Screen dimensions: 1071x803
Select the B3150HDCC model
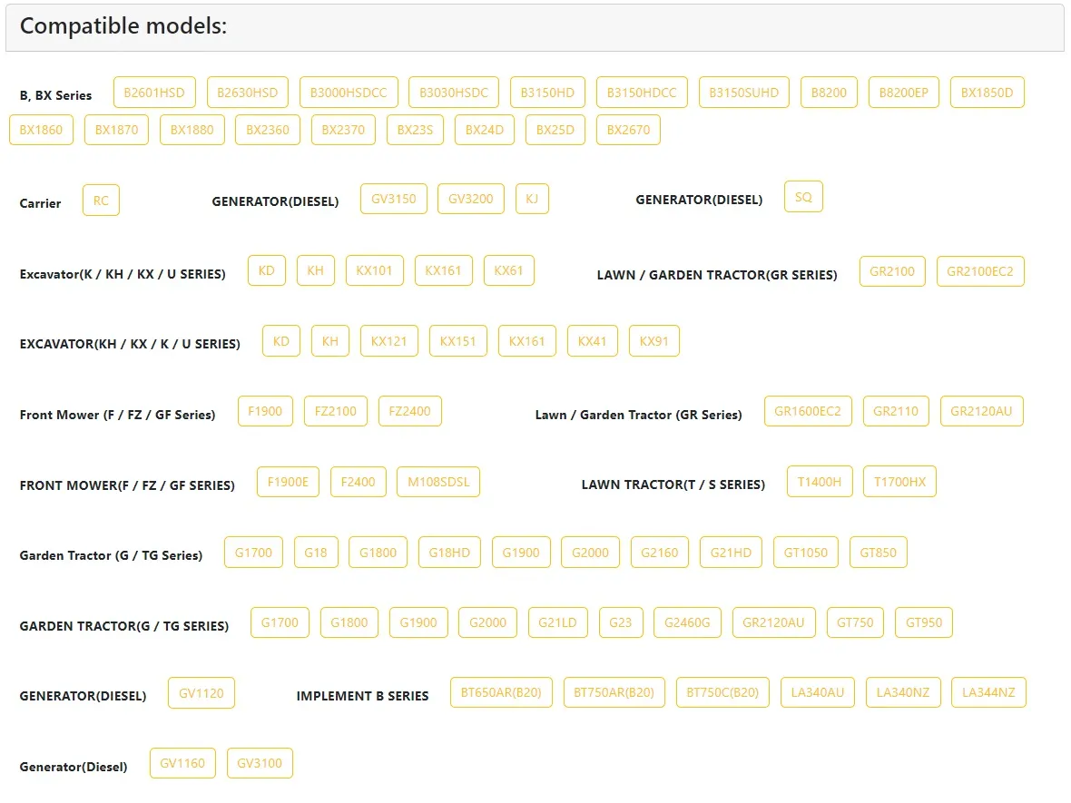click(x=642, y=93)
